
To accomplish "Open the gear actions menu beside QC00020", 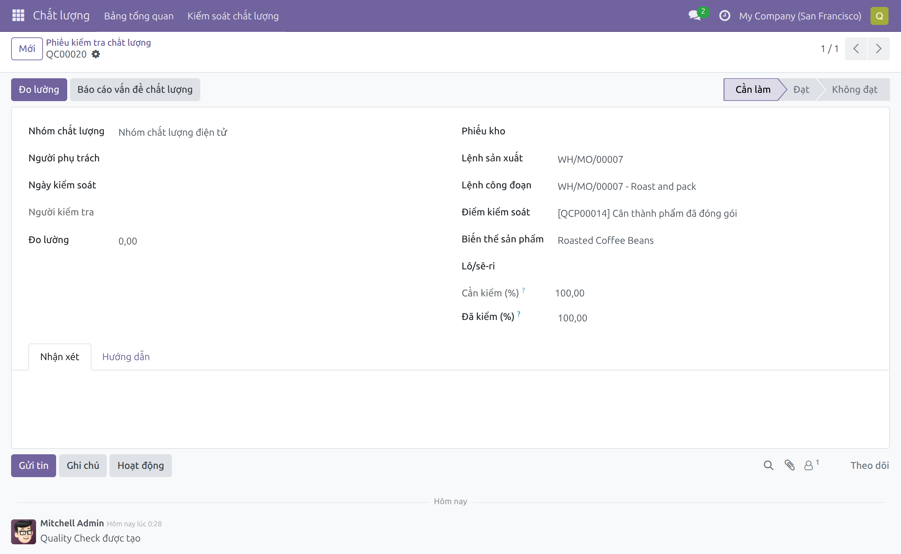I will [96, 54].
